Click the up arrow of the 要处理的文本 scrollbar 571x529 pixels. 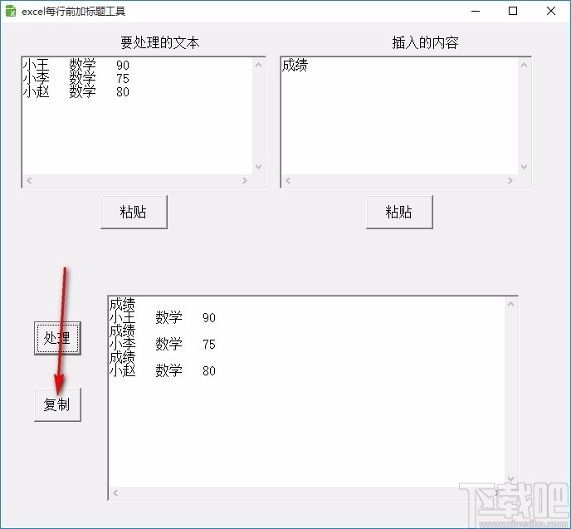[x=259, y=66]
